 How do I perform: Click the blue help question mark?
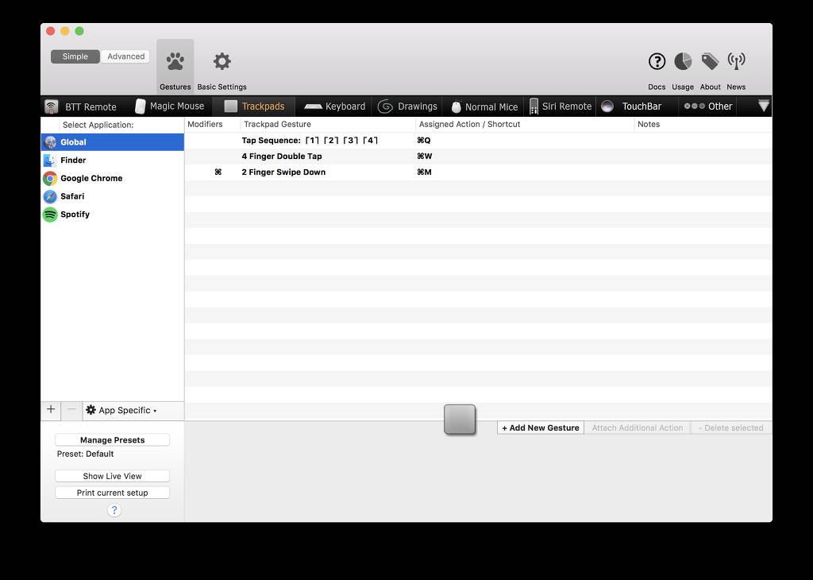coord(114,510)
